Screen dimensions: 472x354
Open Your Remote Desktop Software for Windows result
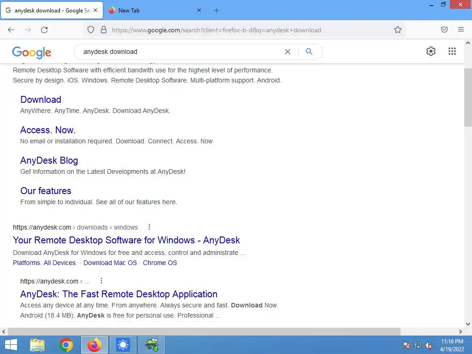pyautogui.click(x=126, y=240)
